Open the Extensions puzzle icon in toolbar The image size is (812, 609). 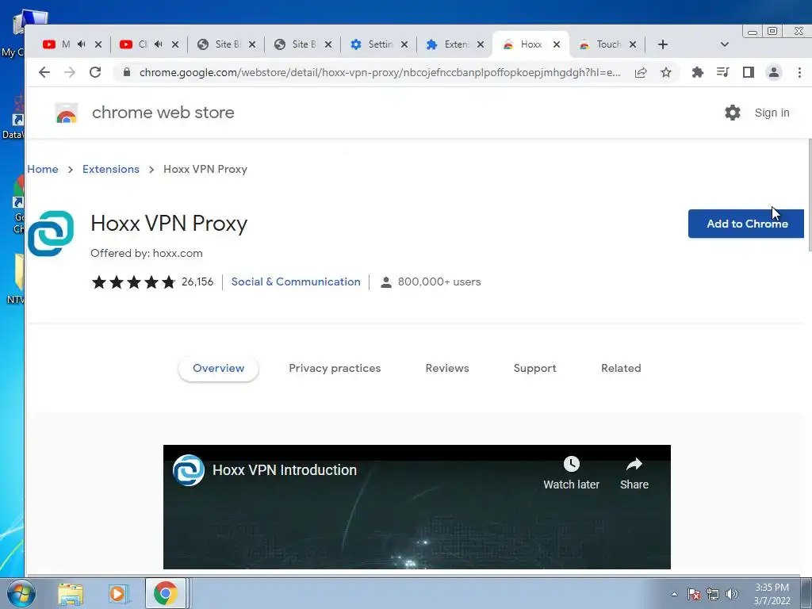pyautogui.click(x=698, y=72)
